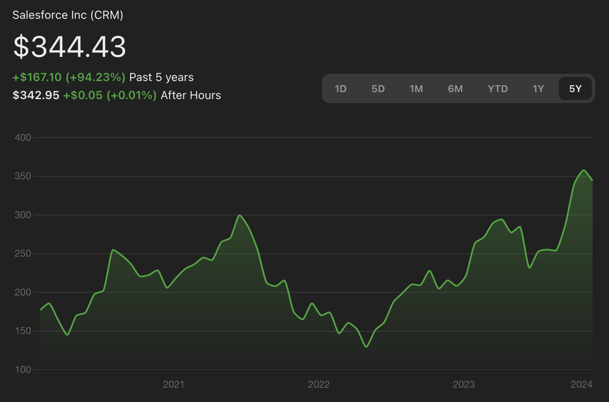Select the 5D time range tab

[x=378, y=89]
